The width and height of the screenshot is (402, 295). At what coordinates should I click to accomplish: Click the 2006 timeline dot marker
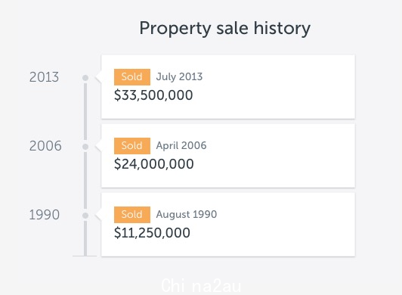point(85,147)
